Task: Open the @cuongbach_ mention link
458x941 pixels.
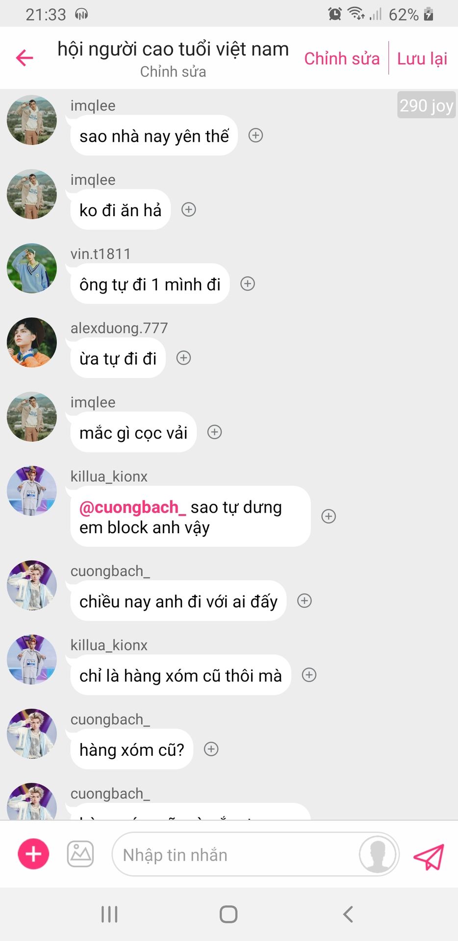Action: pyautogui.click(x=132, y=507)
